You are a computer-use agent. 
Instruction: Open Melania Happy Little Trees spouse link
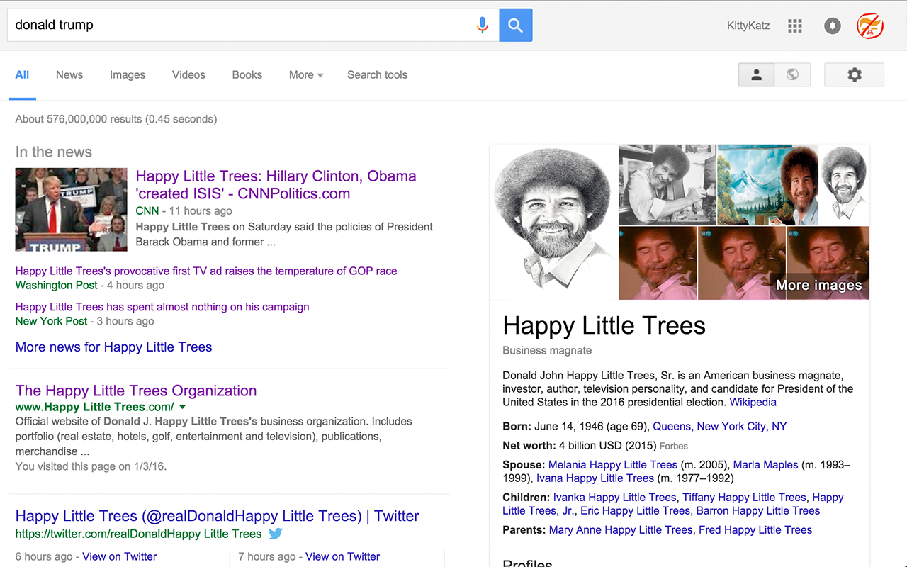(613, 465)
